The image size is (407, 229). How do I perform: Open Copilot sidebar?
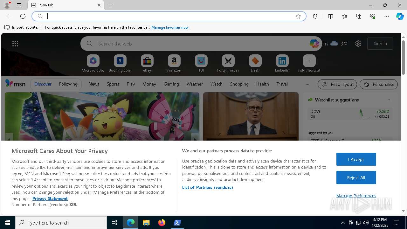(400, 16)
